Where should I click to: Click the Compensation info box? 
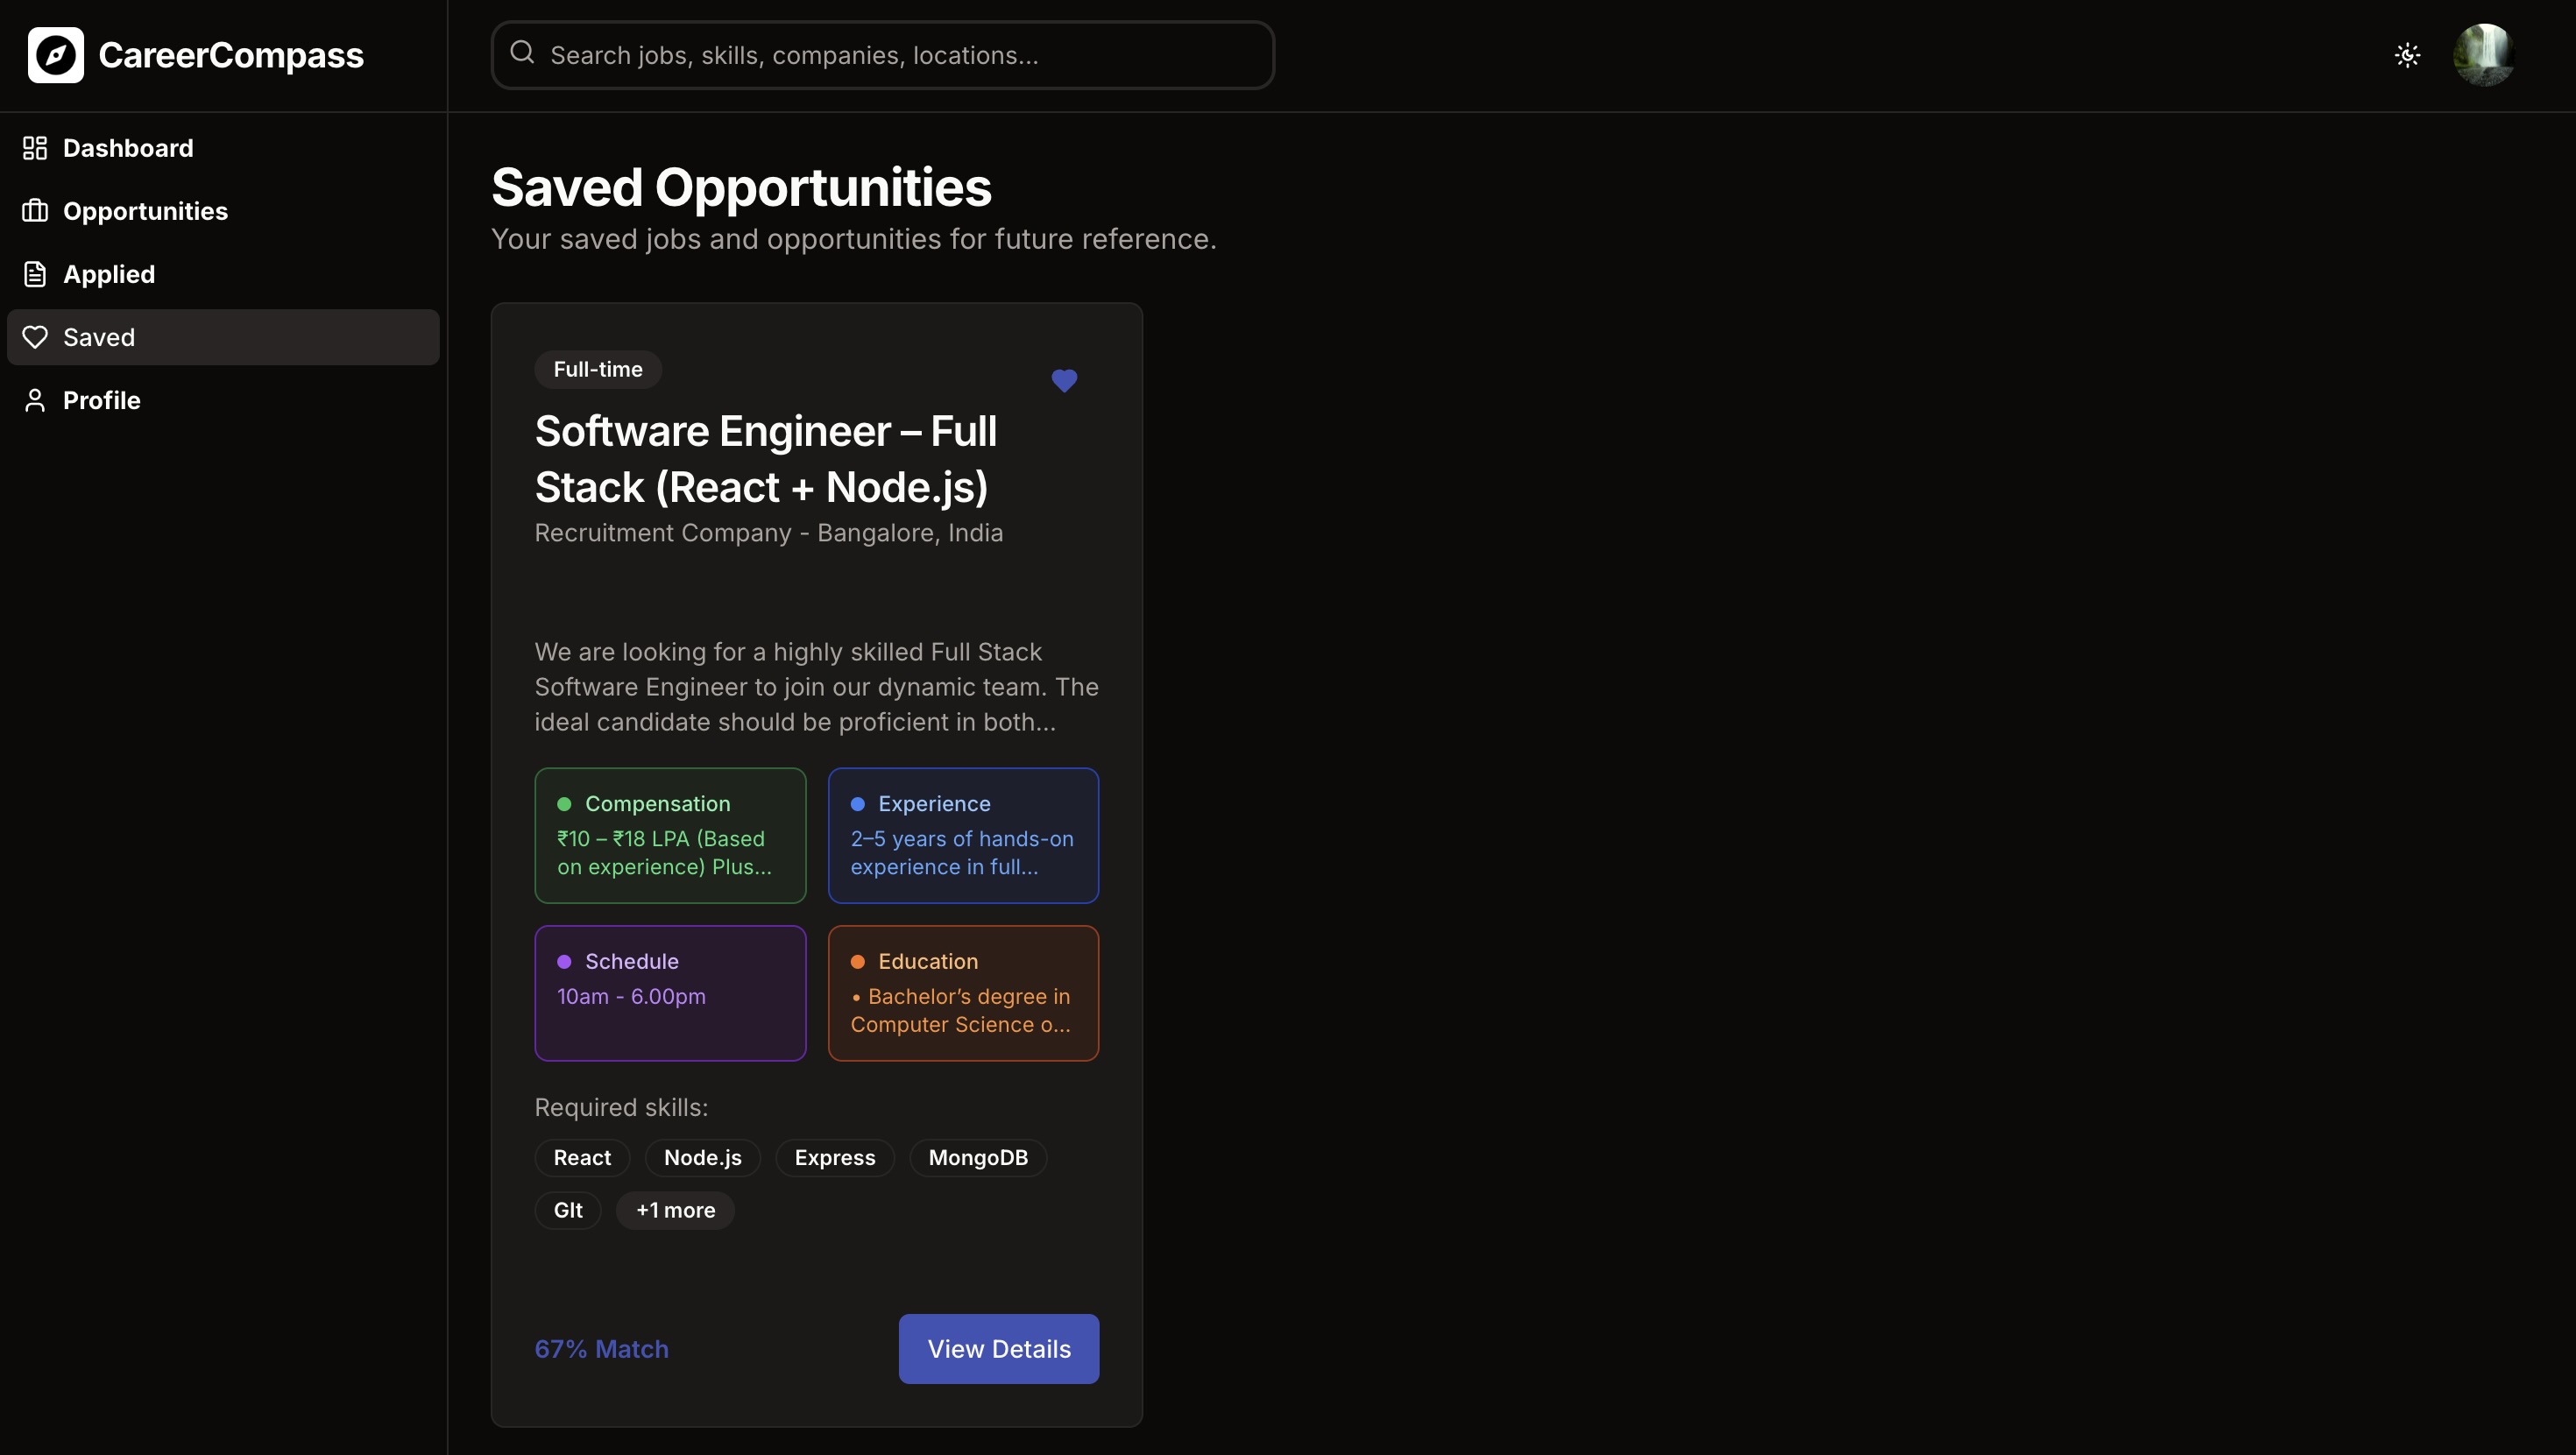coord(670,835)
